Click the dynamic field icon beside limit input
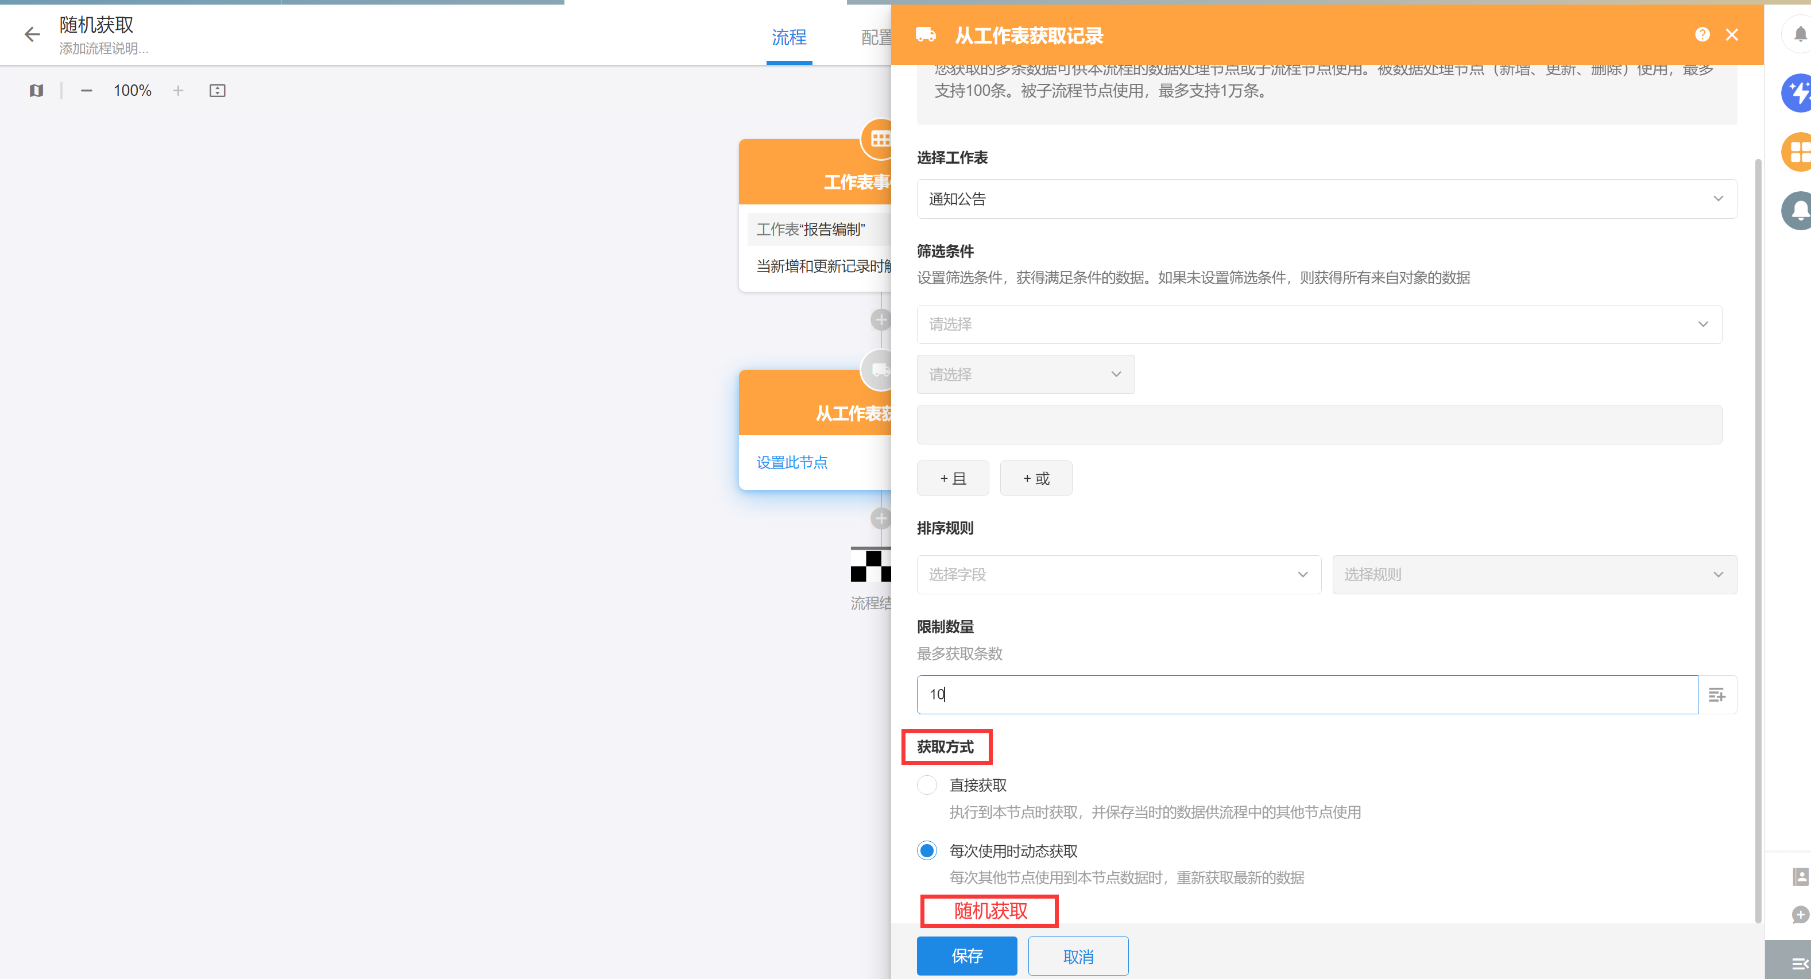1811x979 pixels. pos(1717,694)
